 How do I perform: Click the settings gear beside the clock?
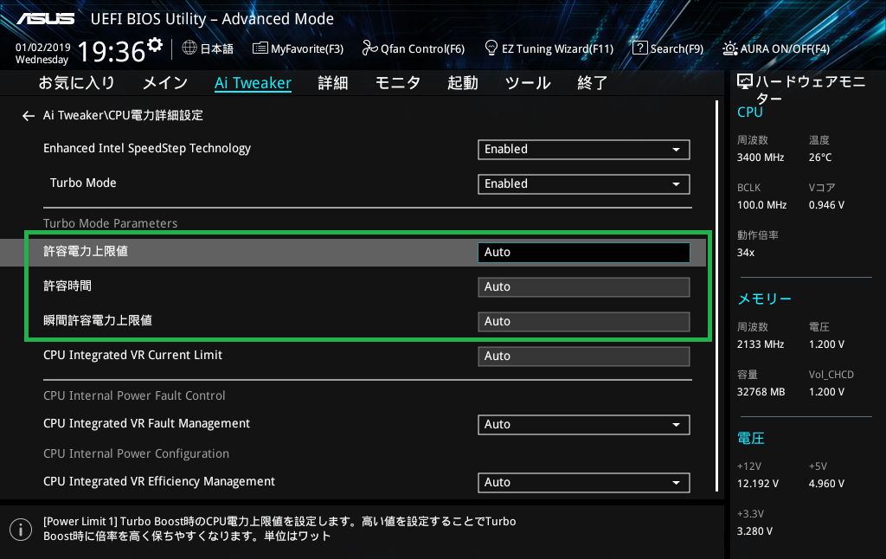tap(155, 44)
